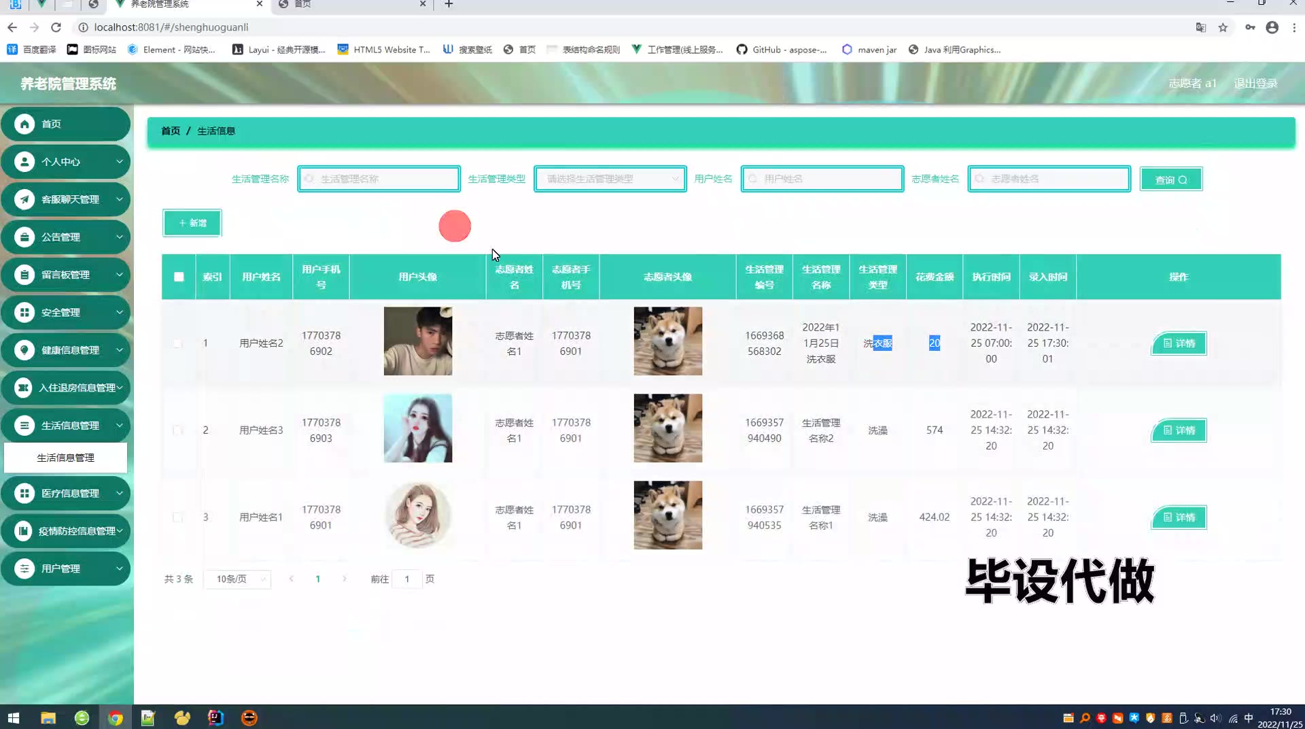The image size is (1305, 729).
Task: Open the maven jar bookmark
Action: click(x=869, y=50)
